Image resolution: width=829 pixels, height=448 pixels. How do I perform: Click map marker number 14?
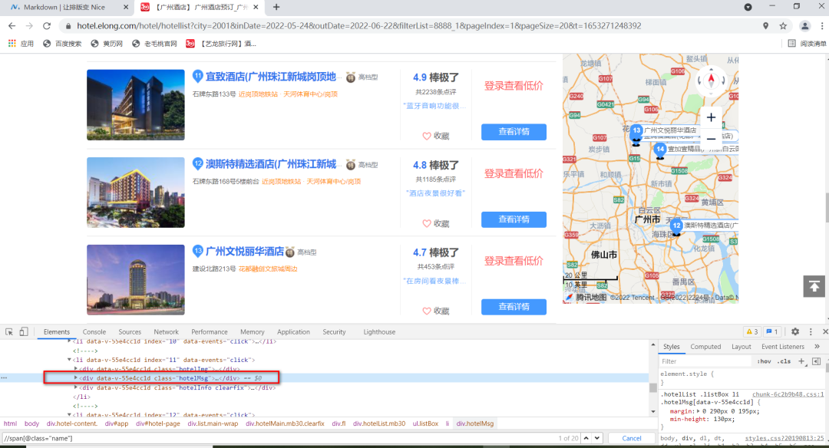pyautogui.click(x=660, y=149)
